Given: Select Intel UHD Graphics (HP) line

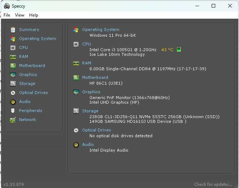Looking at the screenshot, I should tap(114, 102).
